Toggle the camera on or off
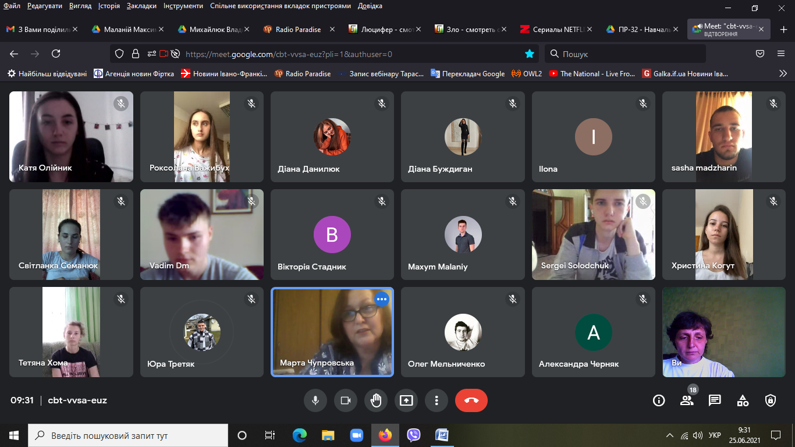The height and width of the screenshot is (447, 795). click(346, 400)
